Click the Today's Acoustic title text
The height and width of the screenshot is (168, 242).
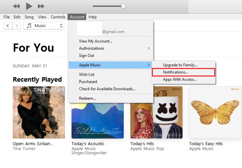coord(88,144)
